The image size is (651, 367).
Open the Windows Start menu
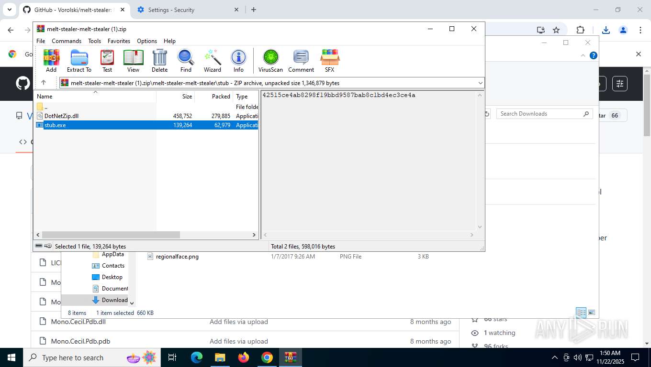coord(11,357)
